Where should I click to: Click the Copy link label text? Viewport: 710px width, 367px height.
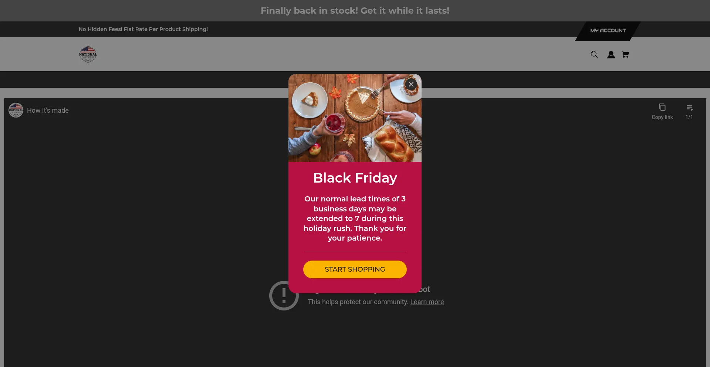[662, 117]
